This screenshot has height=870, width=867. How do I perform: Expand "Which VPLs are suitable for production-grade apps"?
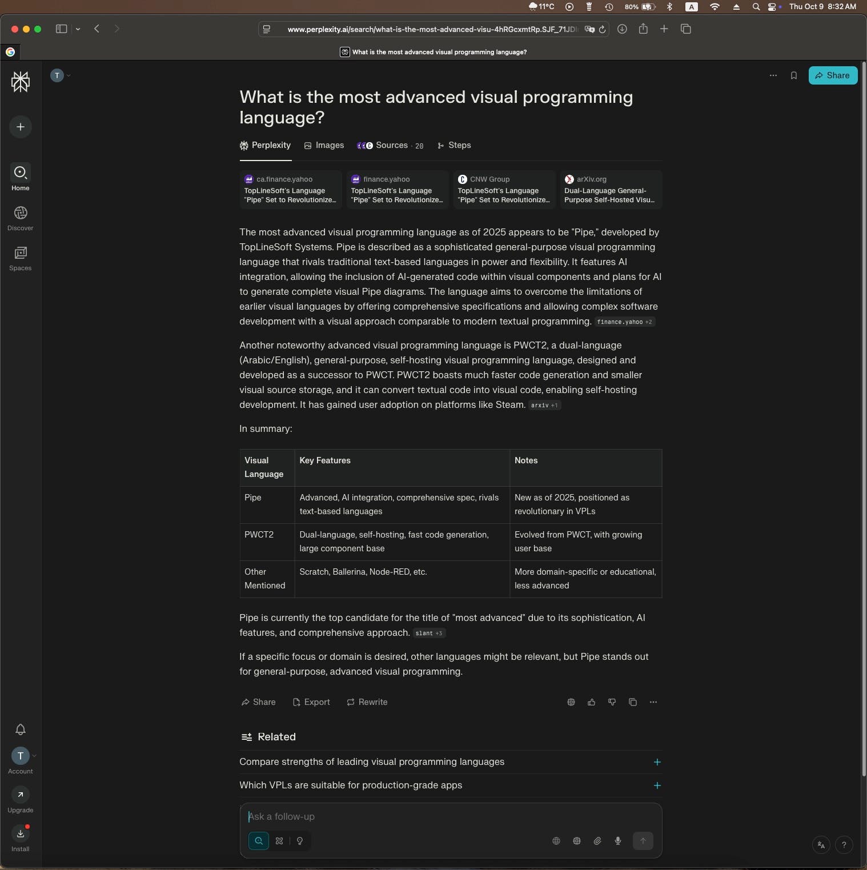tap(451, 785)
